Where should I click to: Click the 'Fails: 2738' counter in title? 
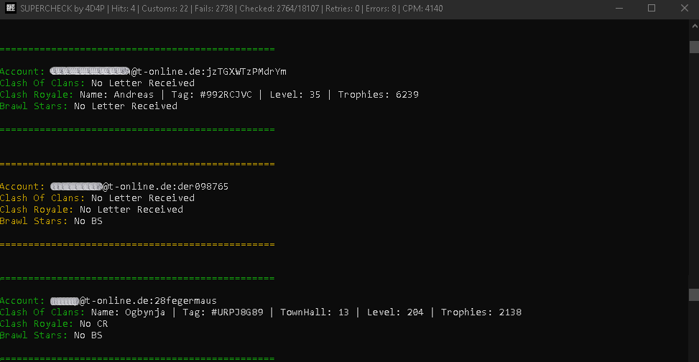pos(214,9)
